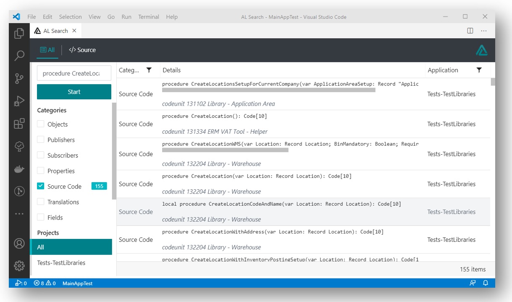This screenshot has height=302, width=512.
Task: Click the Application column header text
Action: tap(443, 70)
